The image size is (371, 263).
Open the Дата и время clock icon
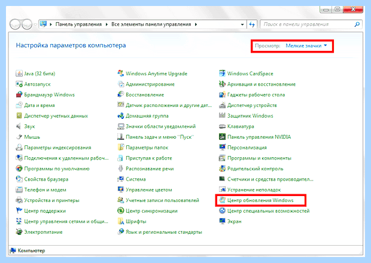pyautogui.click(x=19, y=105)
